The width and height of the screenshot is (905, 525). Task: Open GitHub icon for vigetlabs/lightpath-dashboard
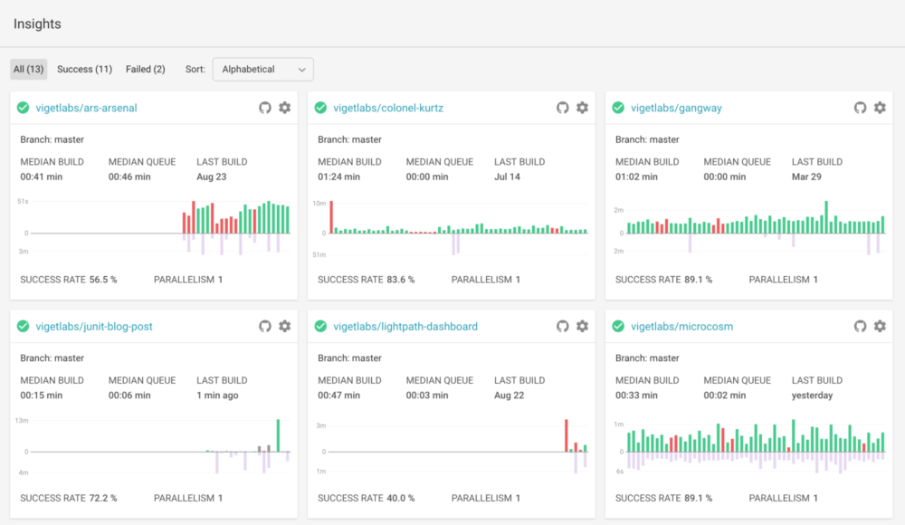[563, 327]
